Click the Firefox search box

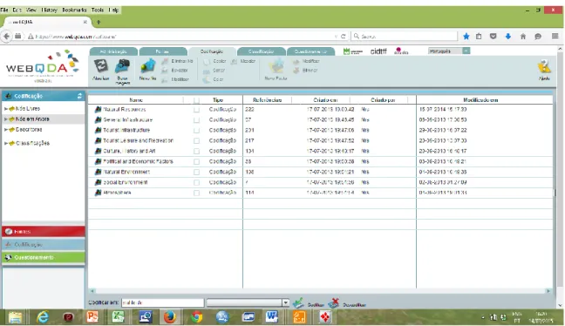pyautogui.click(x=405, y=37)
